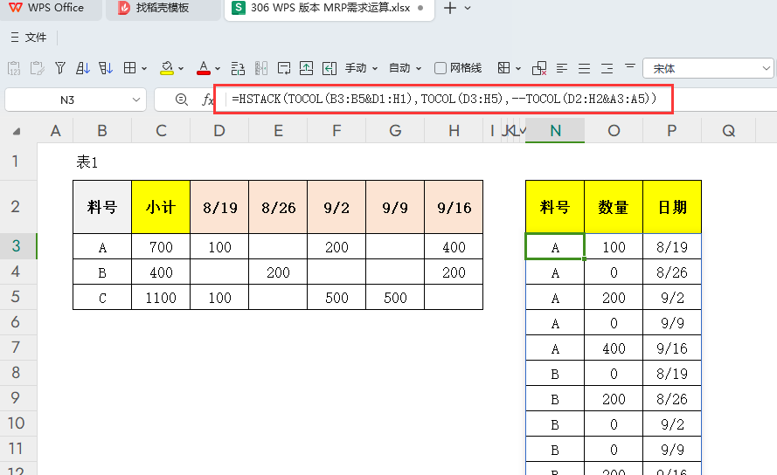The image size is (777, 475).
Task: Select the C part-number cell in 表1
Action: pyautogui.click(x=102, y=297)
